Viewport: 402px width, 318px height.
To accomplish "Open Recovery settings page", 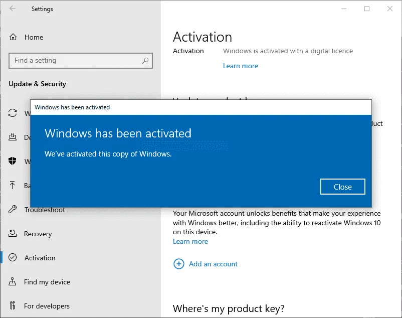I will (38, 234).
